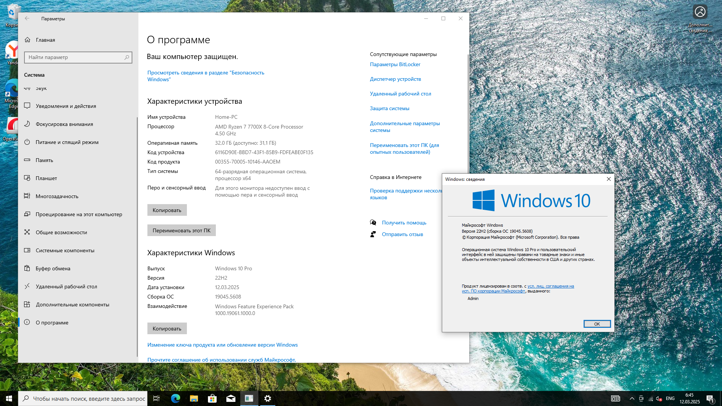
Task: Open Microsoft Store from taskbar
Action: pos(212,398)
